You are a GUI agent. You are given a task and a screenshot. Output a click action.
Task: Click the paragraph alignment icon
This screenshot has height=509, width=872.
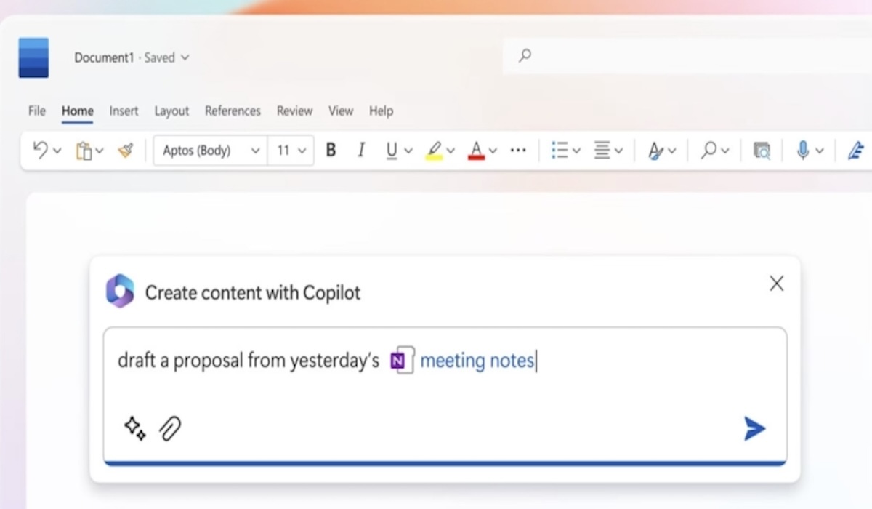(602, 151)
